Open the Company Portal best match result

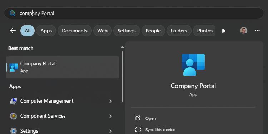point(63,67)
